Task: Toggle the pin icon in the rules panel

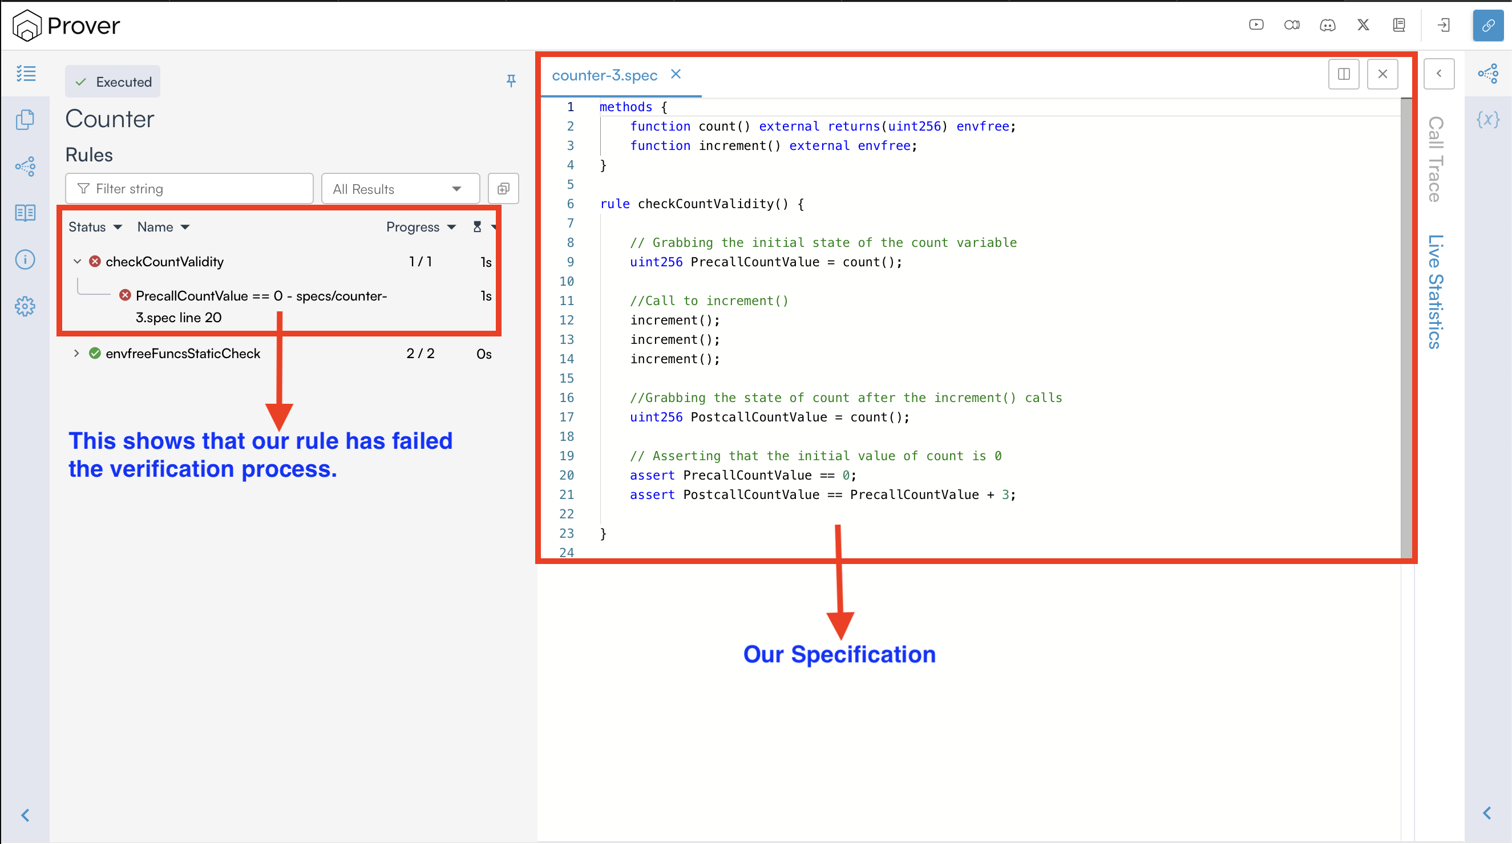Action: point(511,80)
